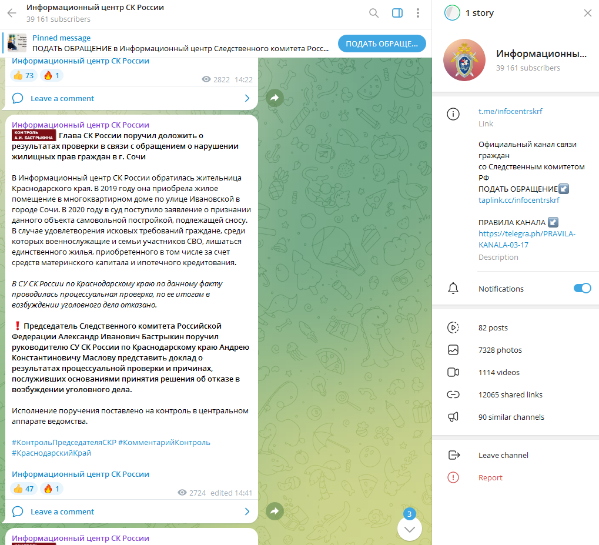This screenshot has height=545, width=599.
Task: Click the #КраснодарскийКрай hashtag
Action: pyautogui.click(x=51, y=453)
